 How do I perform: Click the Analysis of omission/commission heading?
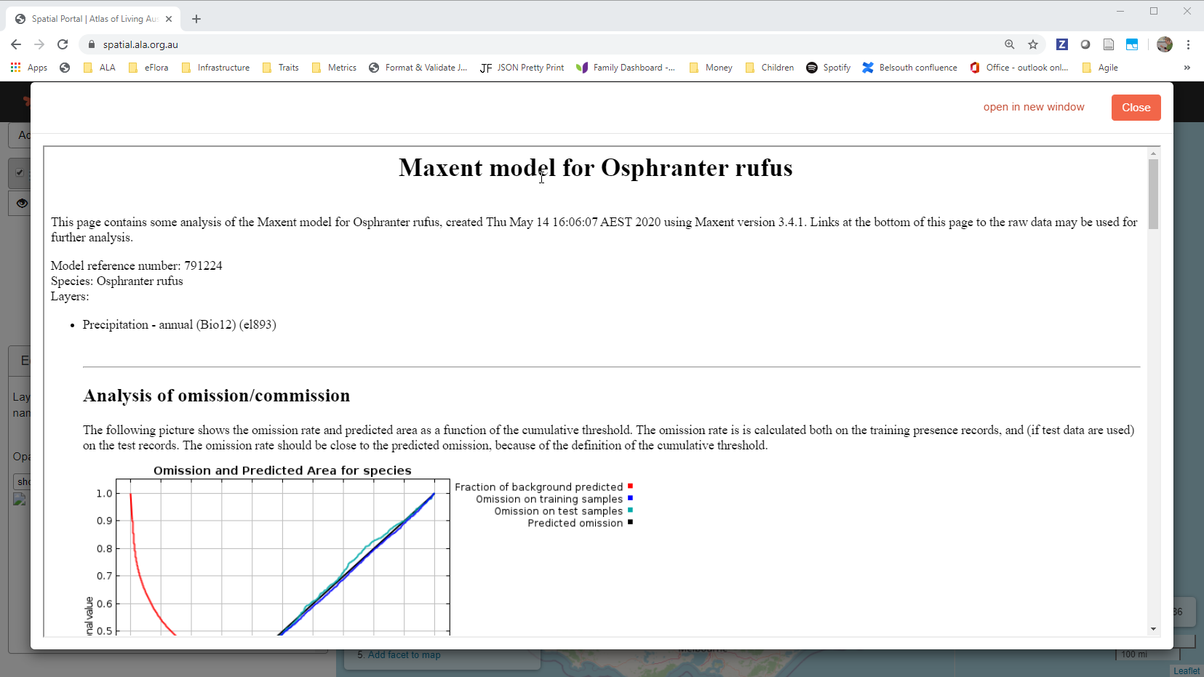216,396
